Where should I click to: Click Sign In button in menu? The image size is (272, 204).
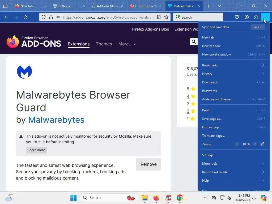(258, 27)
